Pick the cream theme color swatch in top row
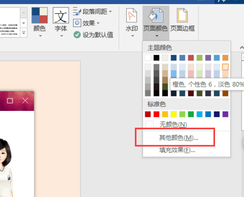This screenshot has height=197, width=244. pos(165,58)
